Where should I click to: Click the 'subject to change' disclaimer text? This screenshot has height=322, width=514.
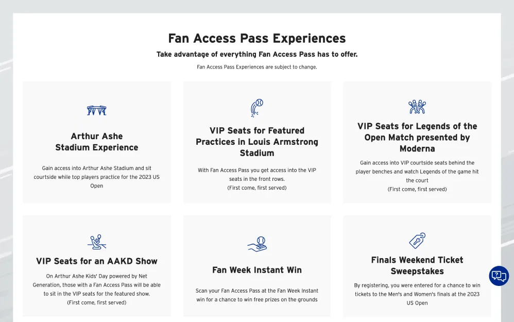(x=257, y=67)
